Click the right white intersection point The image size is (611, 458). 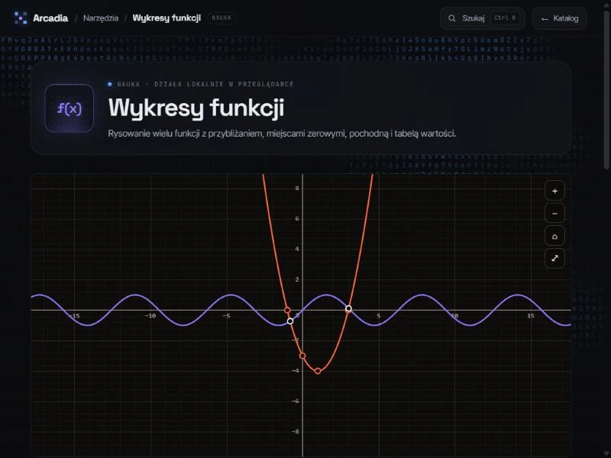click(348, 308)
